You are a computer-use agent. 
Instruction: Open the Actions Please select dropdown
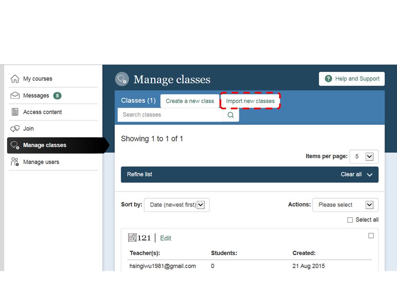tap(345, 205)
